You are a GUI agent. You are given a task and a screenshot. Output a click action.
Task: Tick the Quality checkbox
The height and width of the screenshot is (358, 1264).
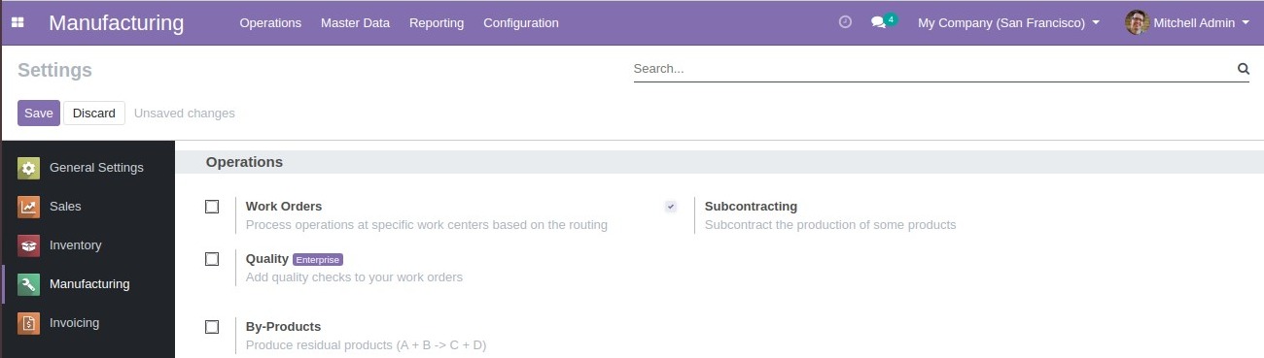click(x=212, y=259)
